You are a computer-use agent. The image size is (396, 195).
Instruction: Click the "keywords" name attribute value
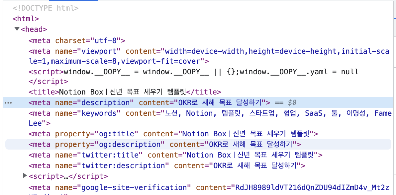tap(99, 113)
